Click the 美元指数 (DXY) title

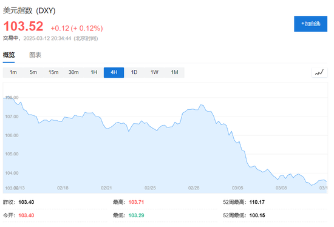tap(29, 10)
